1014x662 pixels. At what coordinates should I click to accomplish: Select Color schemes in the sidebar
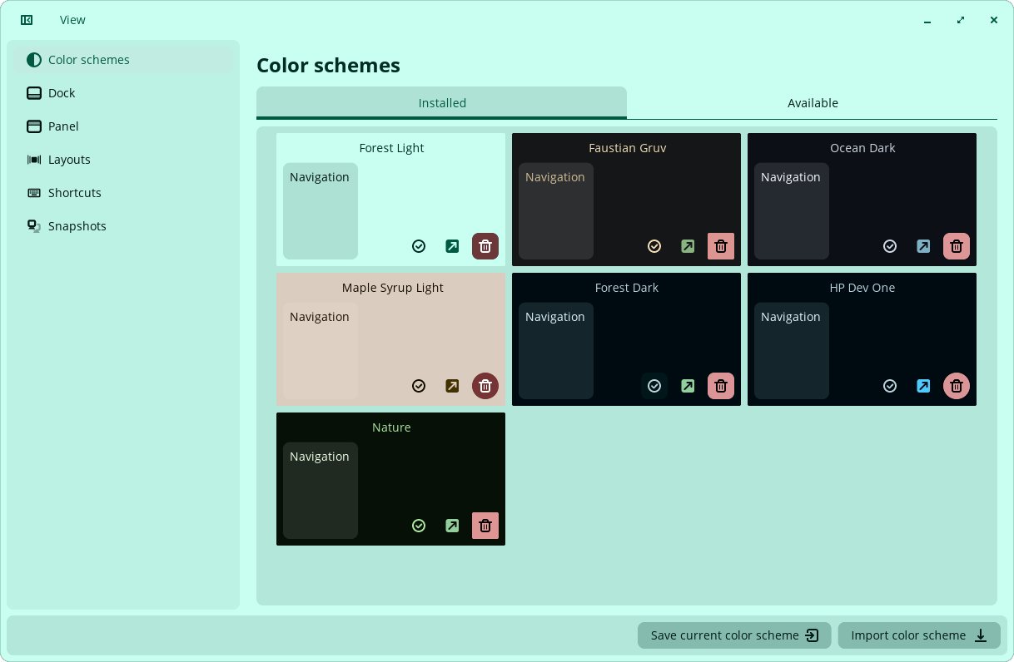[123, 60]
